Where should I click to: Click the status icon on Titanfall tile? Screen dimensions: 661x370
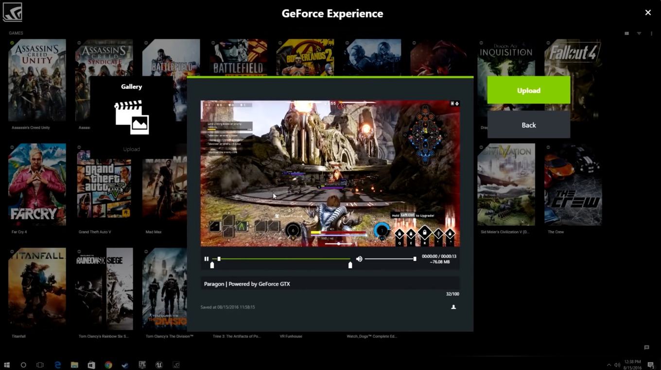click(x=12, y=252)
